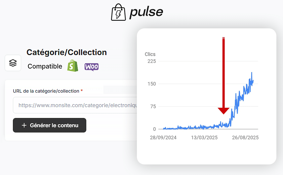283x175 pixels.
Task: Click the Clics axis title
Action: click(150, 54)
